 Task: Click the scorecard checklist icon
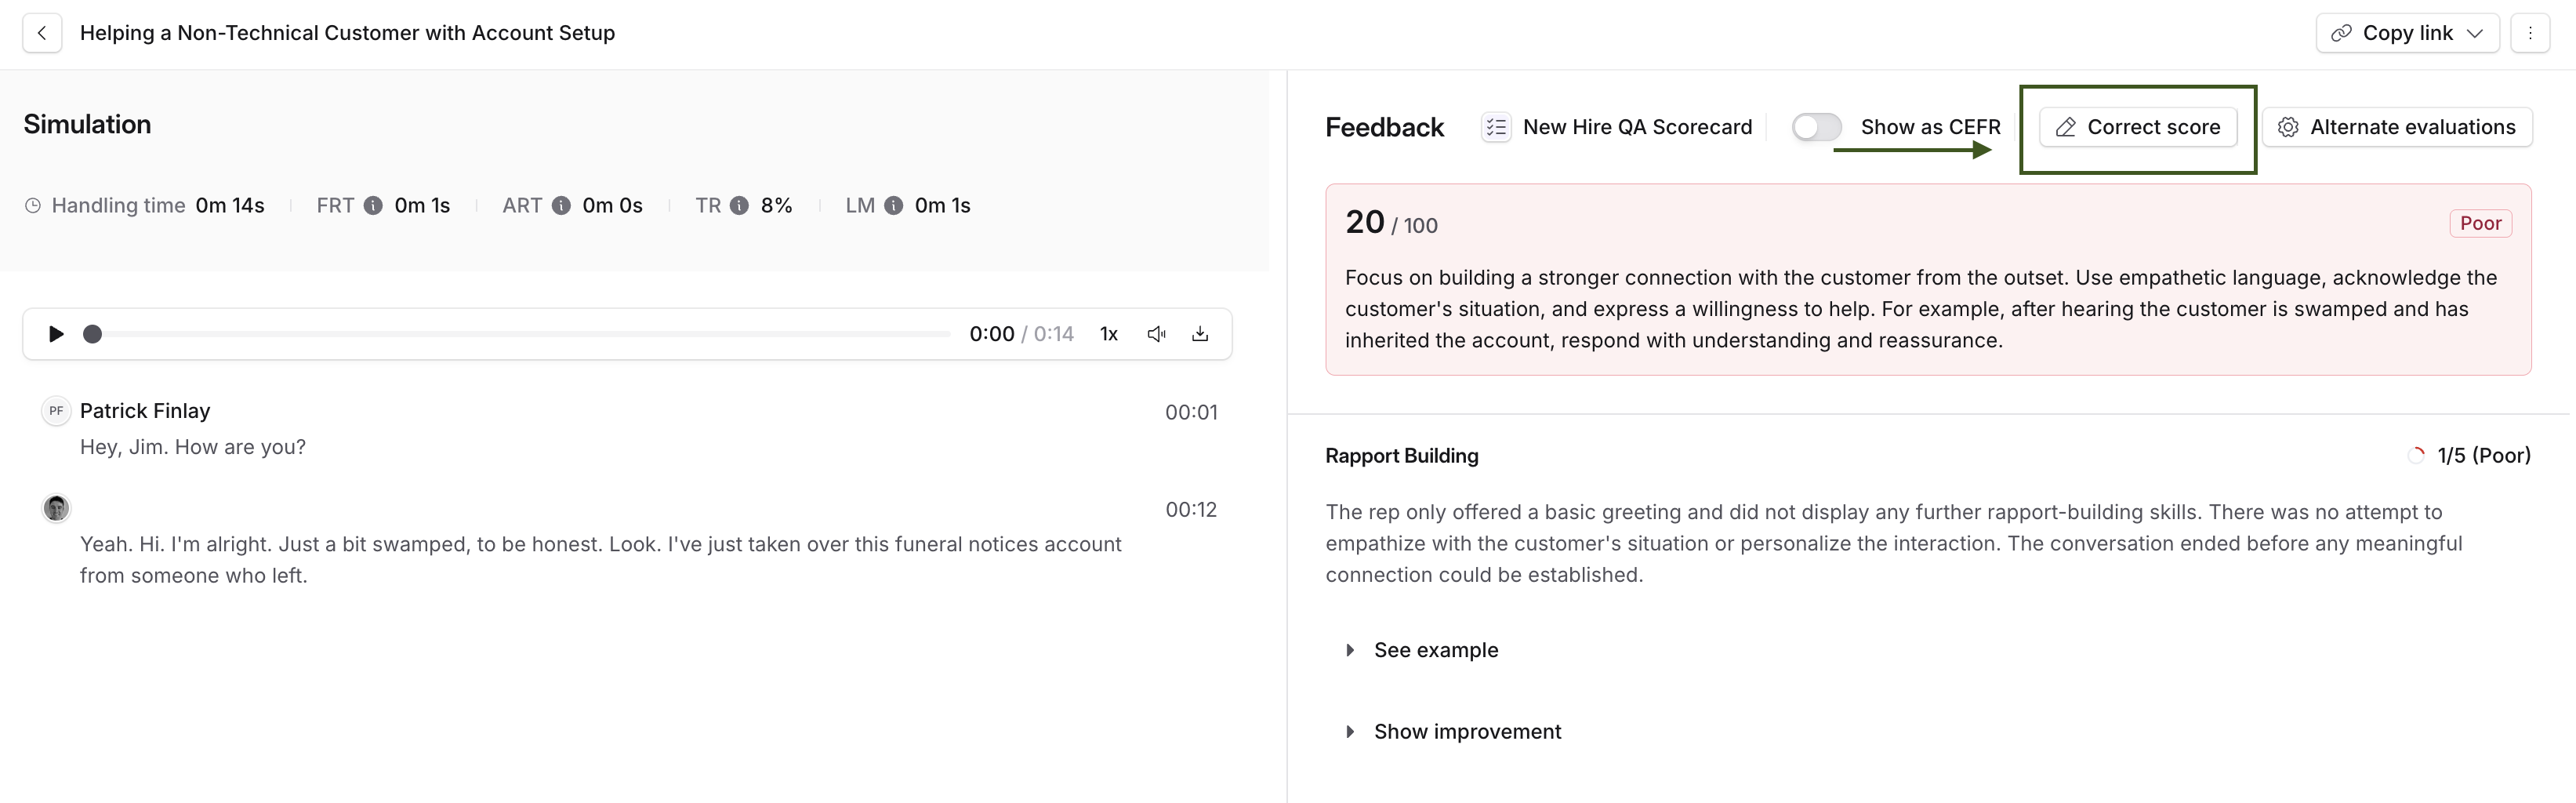pyautogui.click(x=1496, y=127)
